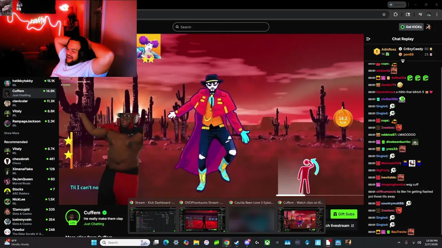Open the weather widget showing 61°F
This screenshot has width=442, height=248.
[x=17, y=242]
